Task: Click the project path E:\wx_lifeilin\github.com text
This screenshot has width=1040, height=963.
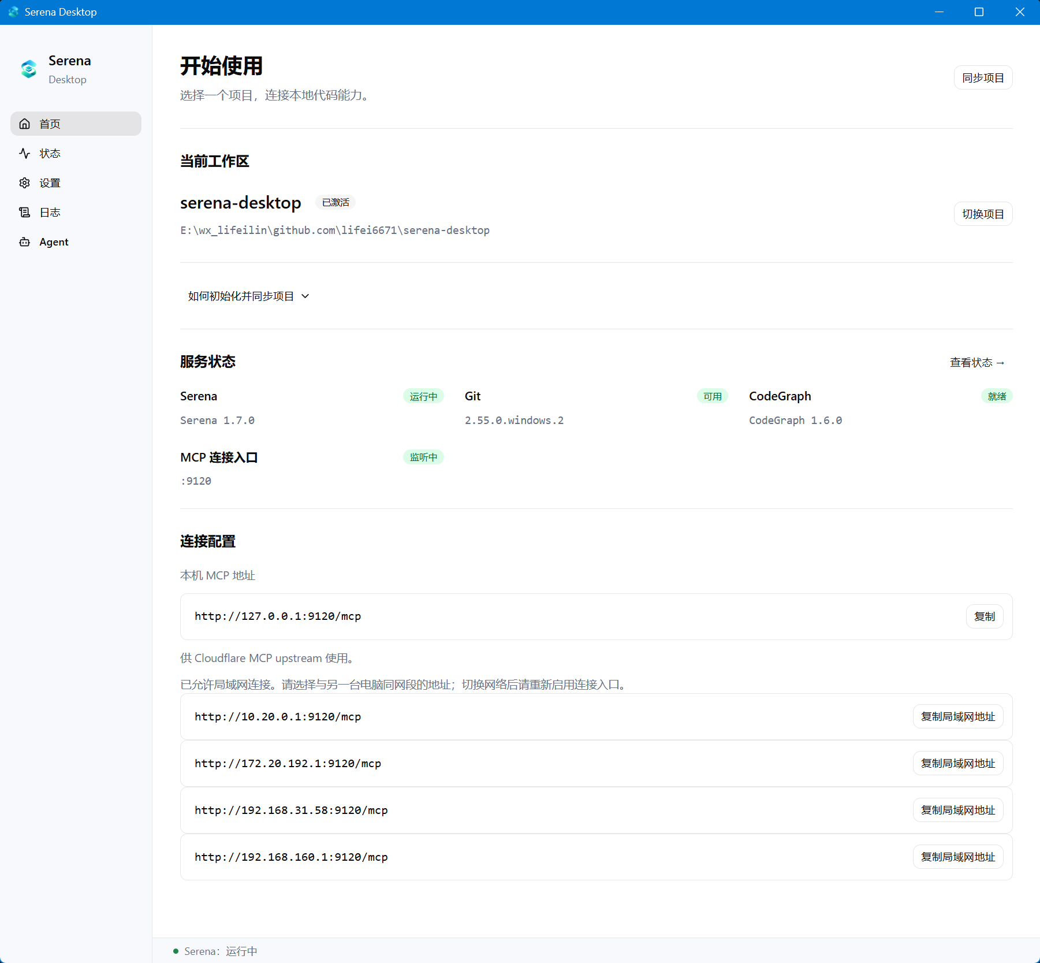Action: click(335, 230)
